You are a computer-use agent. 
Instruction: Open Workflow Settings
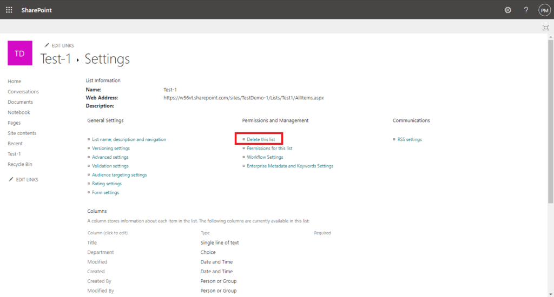pos(265,157)
